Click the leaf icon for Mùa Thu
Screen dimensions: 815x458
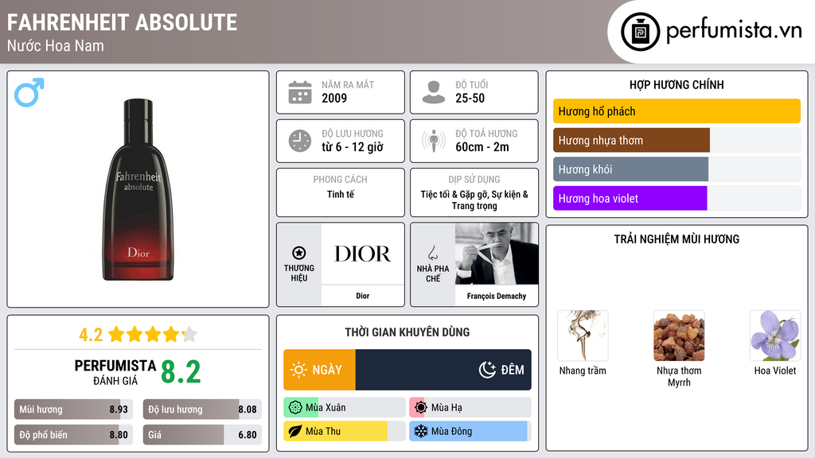[x=295, y=431]
